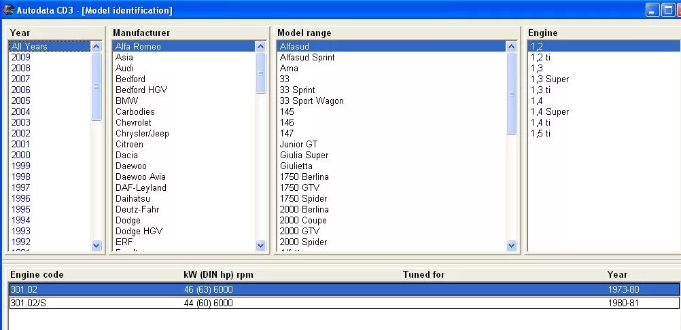Screen dimensions: 681x330
Task: Select Asia manufacturer
Action: [124, 57]
